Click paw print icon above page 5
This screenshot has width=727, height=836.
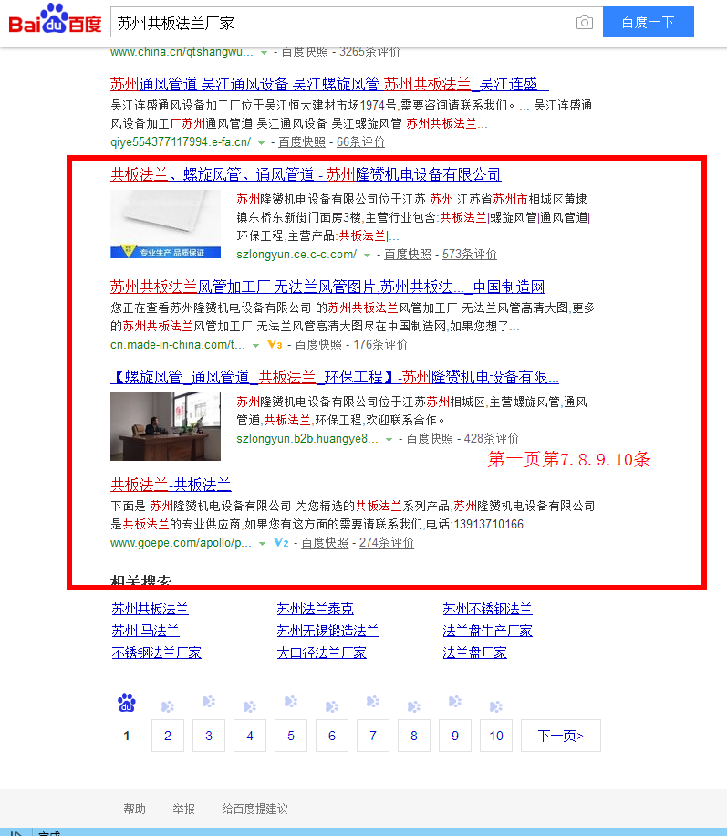[291, 702]
